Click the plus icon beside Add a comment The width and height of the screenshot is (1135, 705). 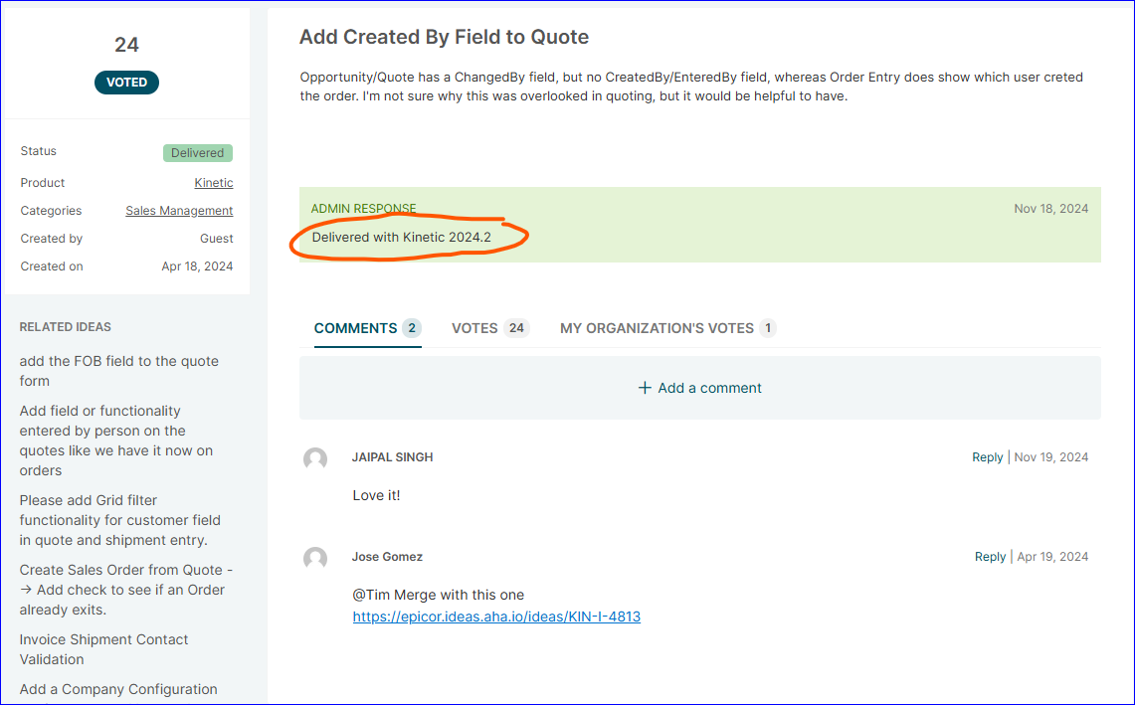645,388
